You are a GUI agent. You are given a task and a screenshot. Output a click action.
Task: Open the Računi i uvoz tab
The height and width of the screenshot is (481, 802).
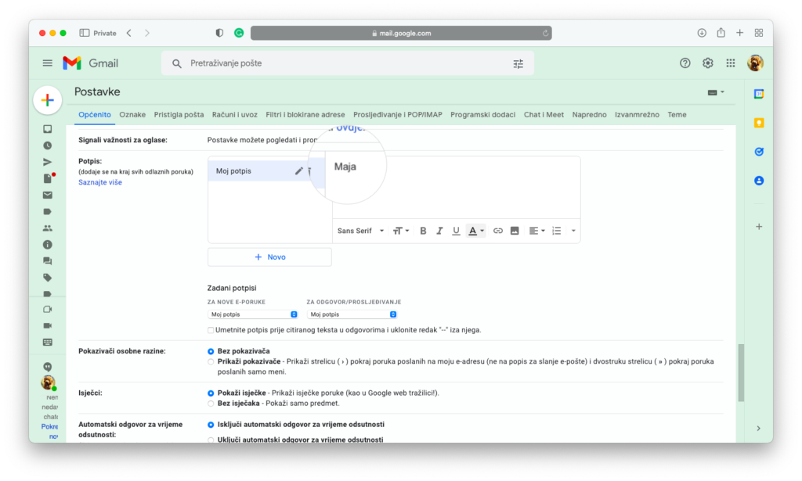pyautogui.click(x=234, y=115)
